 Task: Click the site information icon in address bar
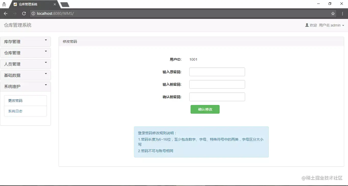pyautogui.click(x=33, y=14)
